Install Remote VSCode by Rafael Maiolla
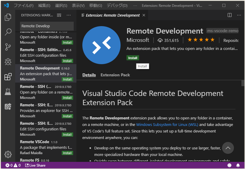 (67, 153)
